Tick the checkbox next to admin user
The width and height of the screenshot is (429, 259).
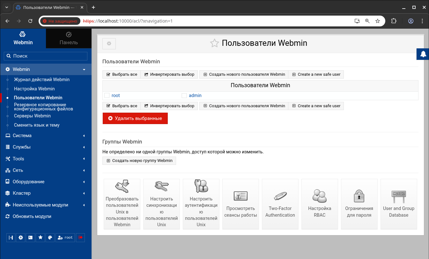coord(184,95)
